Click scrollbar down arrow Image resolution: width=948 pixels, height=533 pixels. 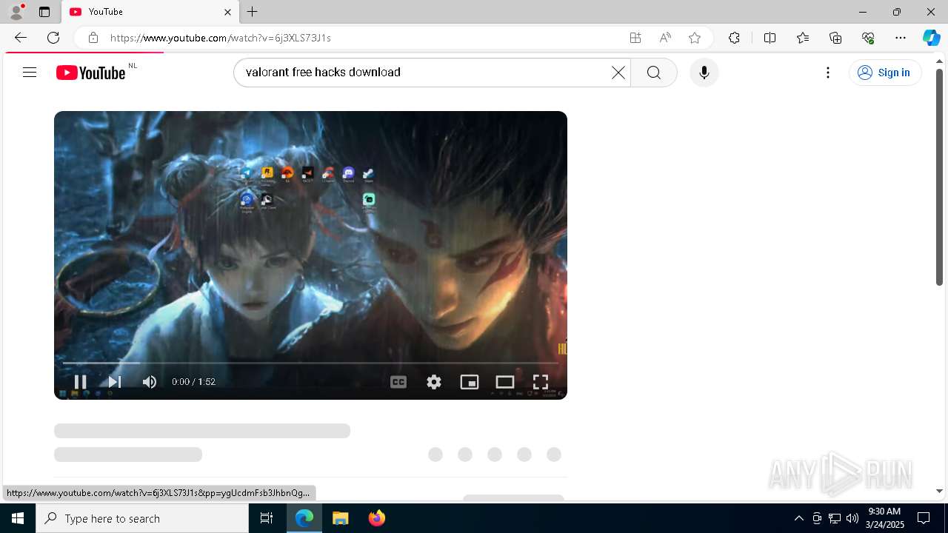tap(939, 491)
